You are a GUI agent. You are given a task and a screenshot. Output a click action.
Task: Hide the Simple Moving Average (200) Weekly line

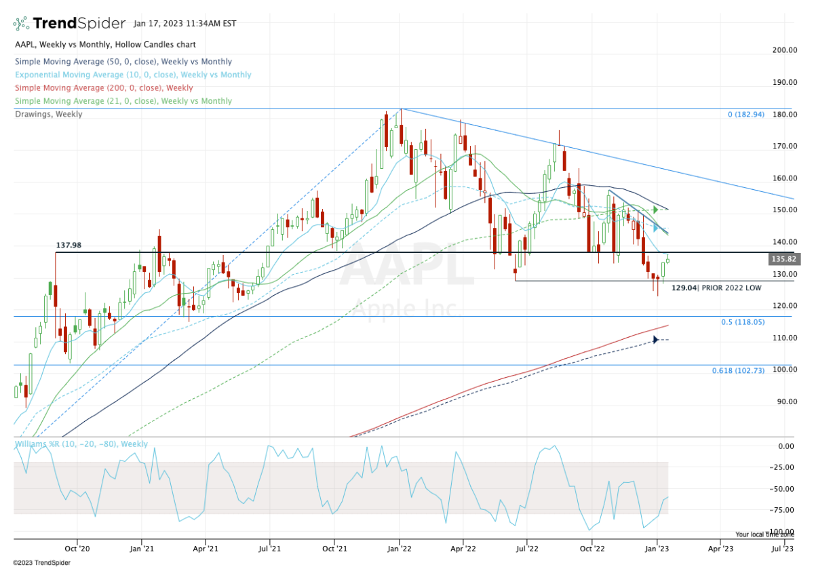click(x=102, y=87)
